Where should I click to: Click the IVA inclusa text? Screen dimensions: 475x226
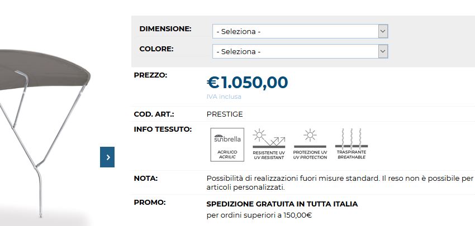224,97
